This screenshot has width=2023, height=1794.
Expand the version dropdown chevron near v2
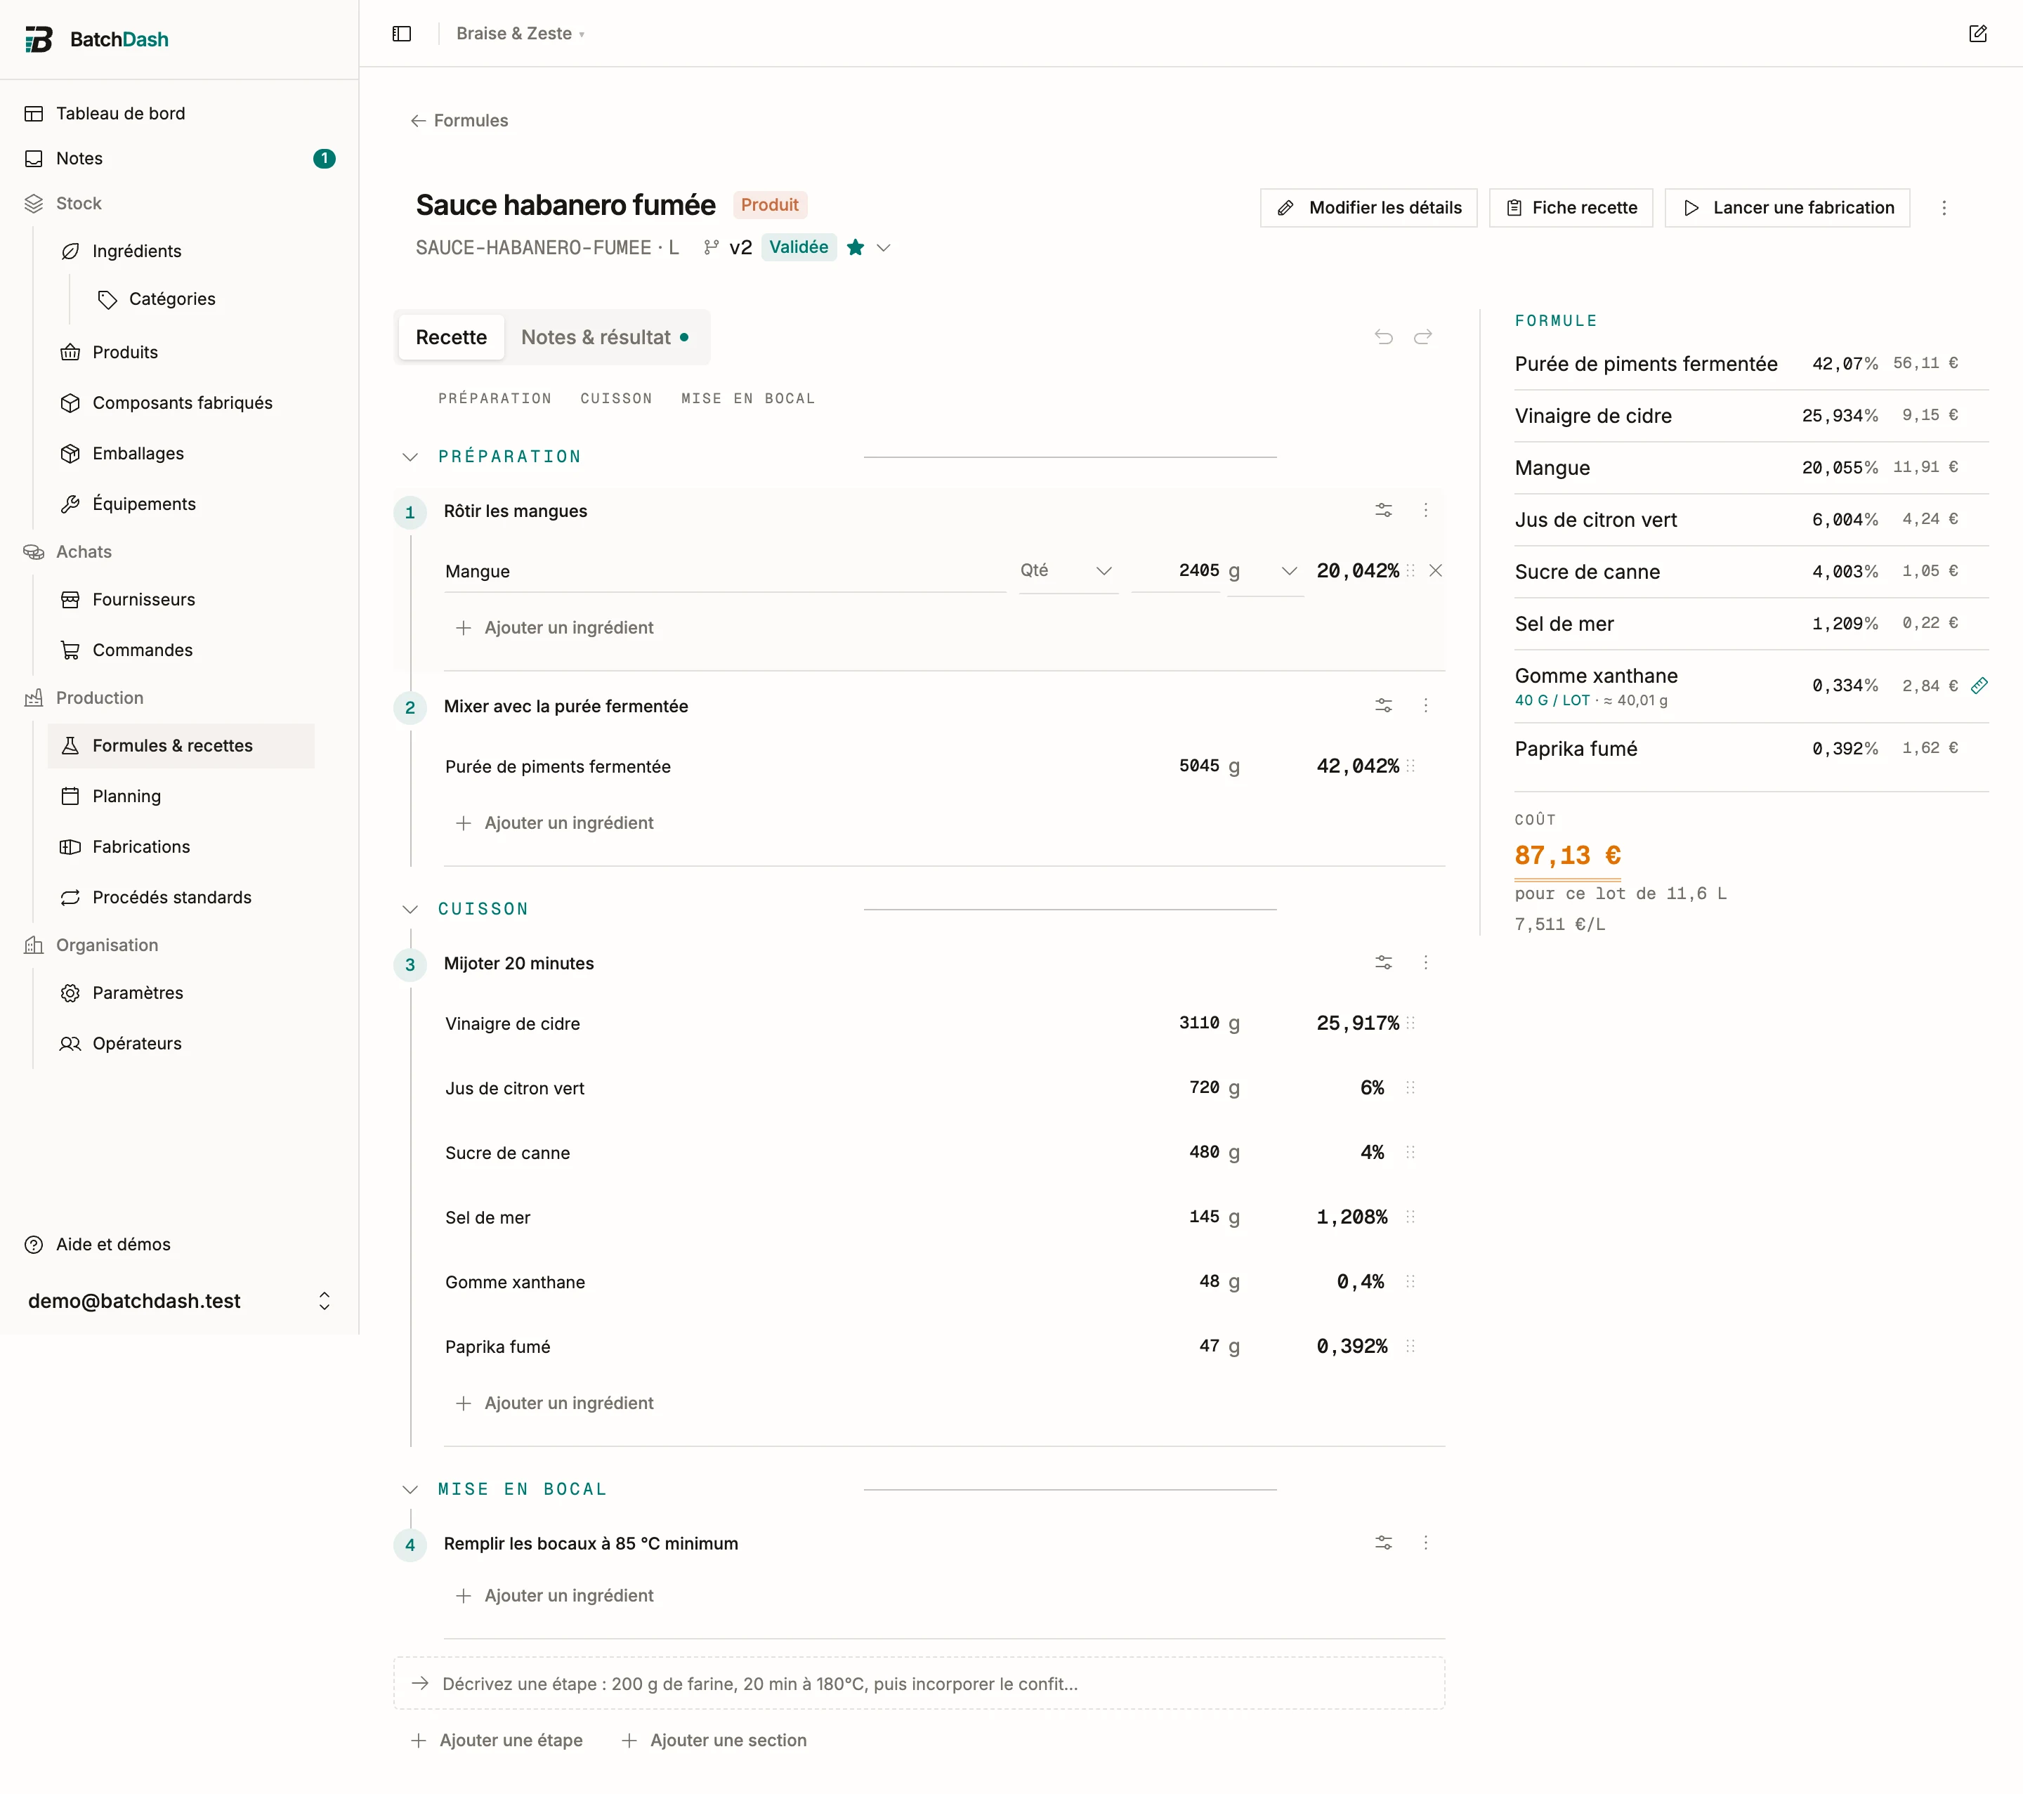(884, 247)
